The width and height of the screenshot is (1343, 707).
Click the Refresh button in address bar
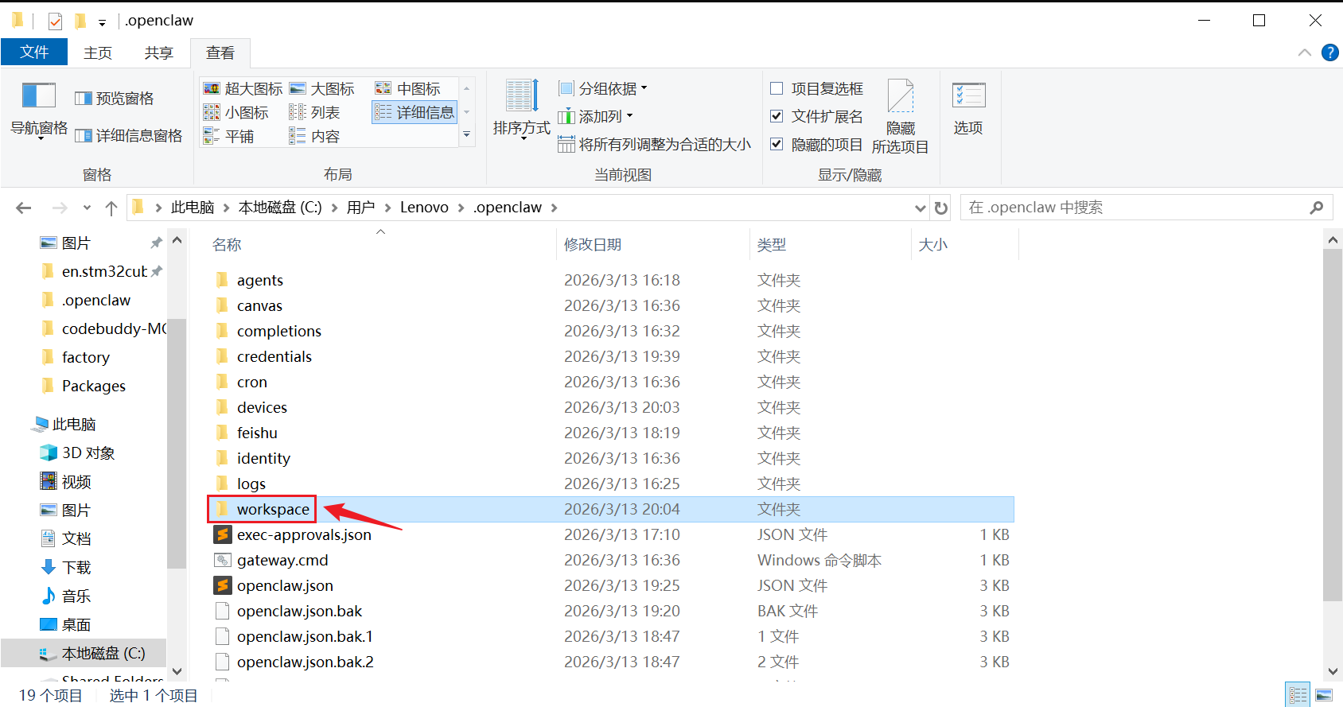[941, 208]
